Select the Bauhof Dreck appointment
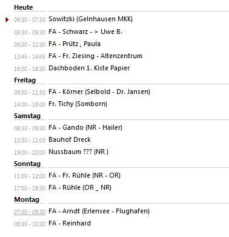 tap(70, 139)
